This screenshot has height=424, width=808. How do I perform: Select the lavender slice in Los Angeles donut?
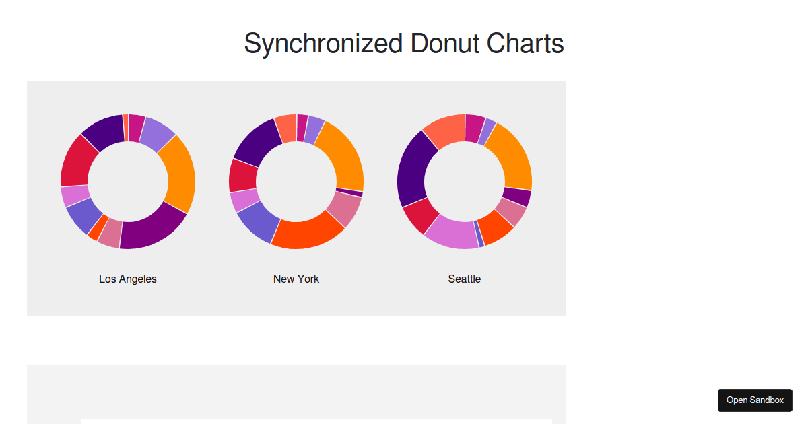pos(157,133)
